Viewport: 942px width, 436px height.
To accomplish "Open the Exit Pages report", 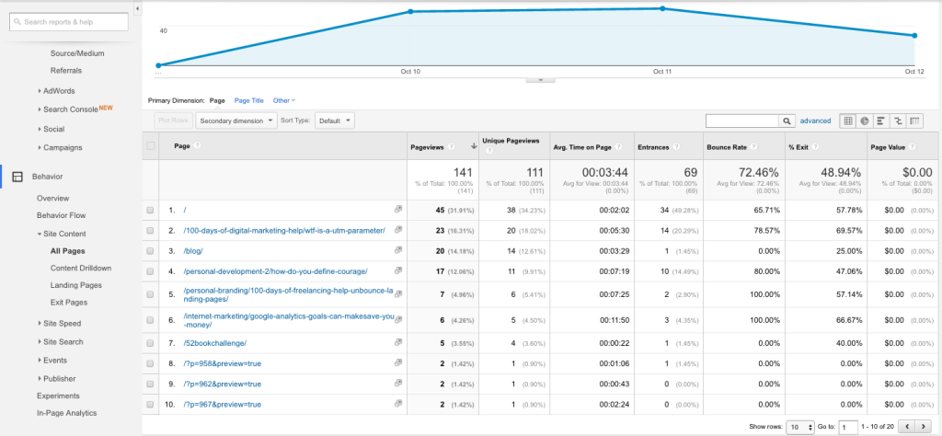I will [x=69, y=303].
